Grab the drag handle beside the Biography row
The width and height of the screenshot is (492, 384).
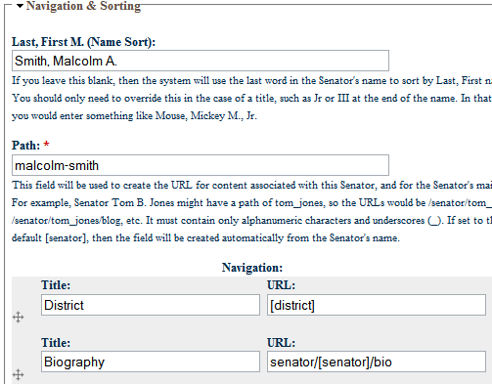(x=19, y=374)
